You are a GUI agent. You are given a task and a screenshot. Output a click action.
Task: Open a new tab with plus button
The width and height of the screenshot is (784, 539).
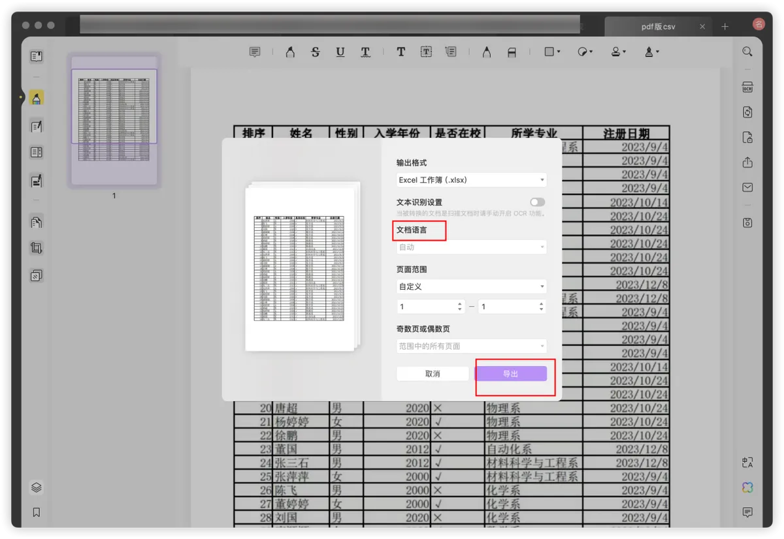pos(725,27)
